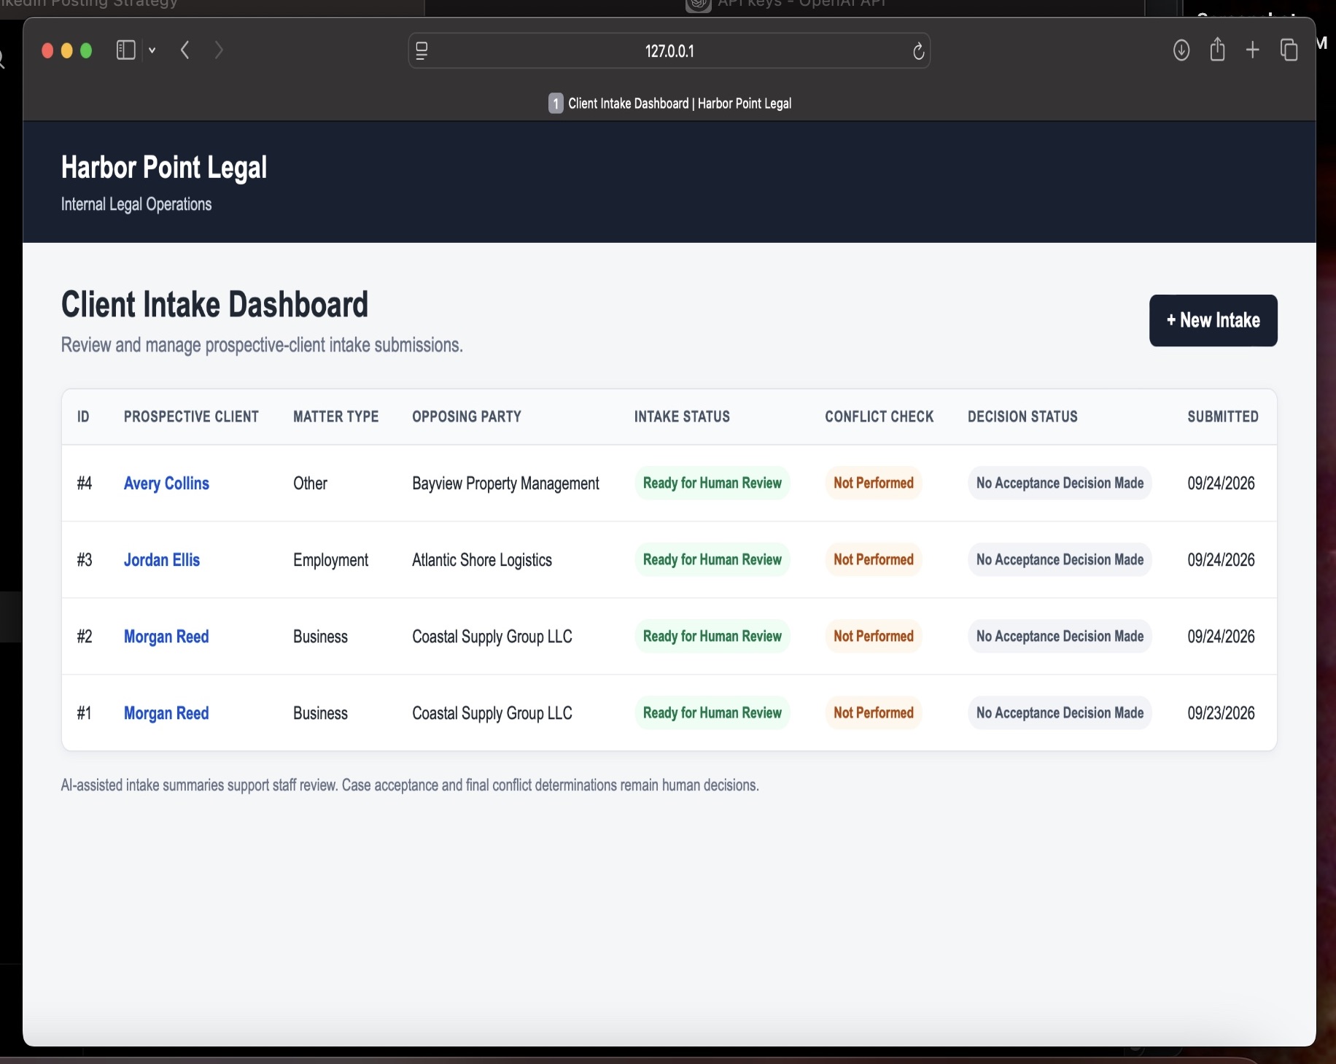Screen dimensions: 1336x1064
Task: Open Jordan Ellis intake record
Action: click(162, 560)
